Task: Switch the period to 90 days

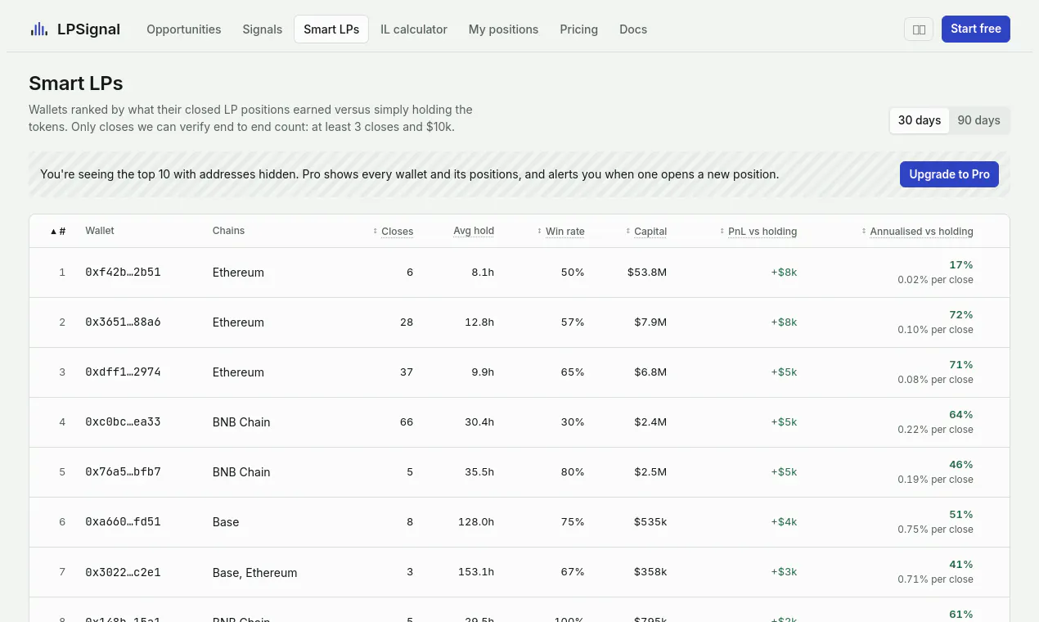Action: pyautogui.click(x=978, y=120)
